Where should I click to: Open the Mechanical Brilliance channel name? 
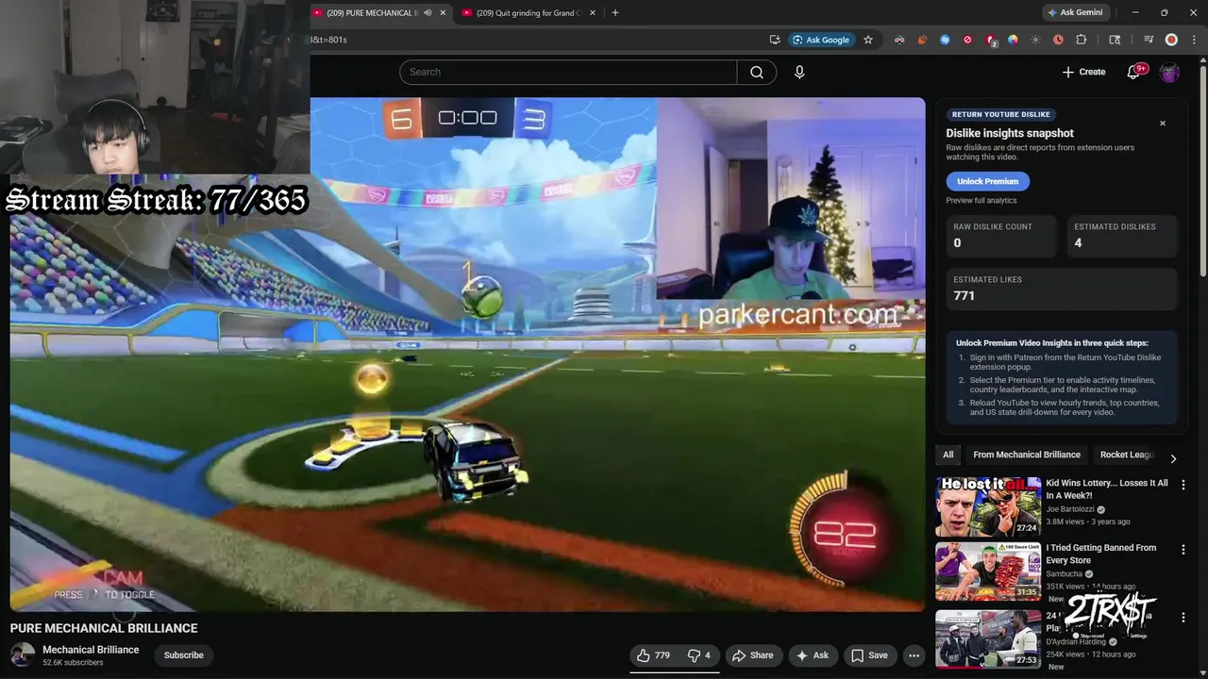91,650
